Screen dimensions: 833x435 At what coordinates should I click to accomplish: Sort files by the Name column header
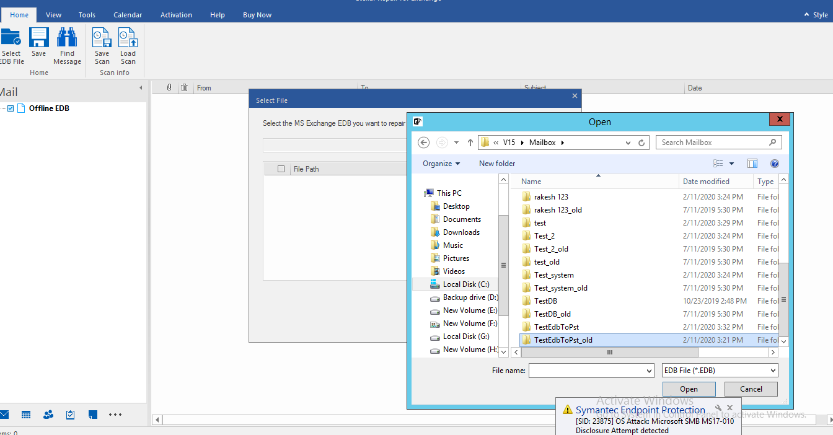(600, 182)
